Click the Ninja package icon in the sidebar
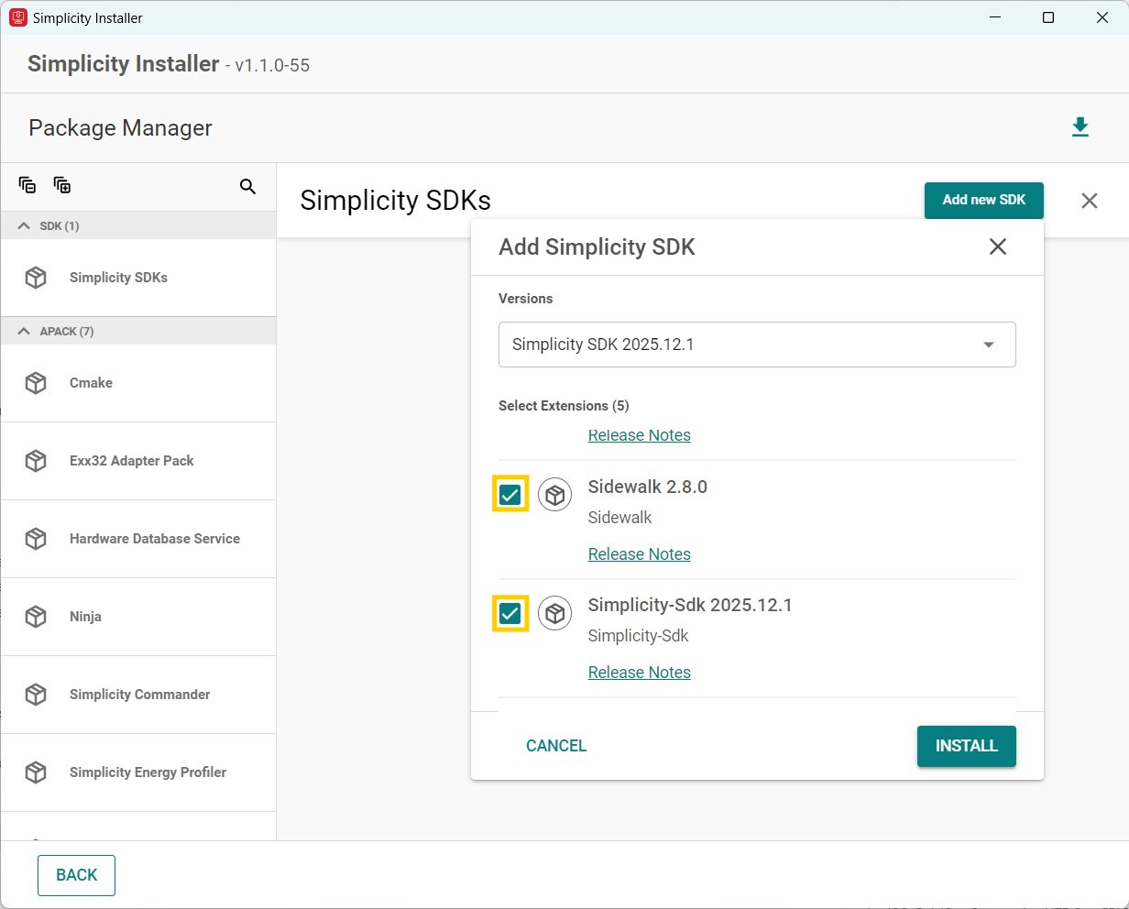 tap(35, 616)
